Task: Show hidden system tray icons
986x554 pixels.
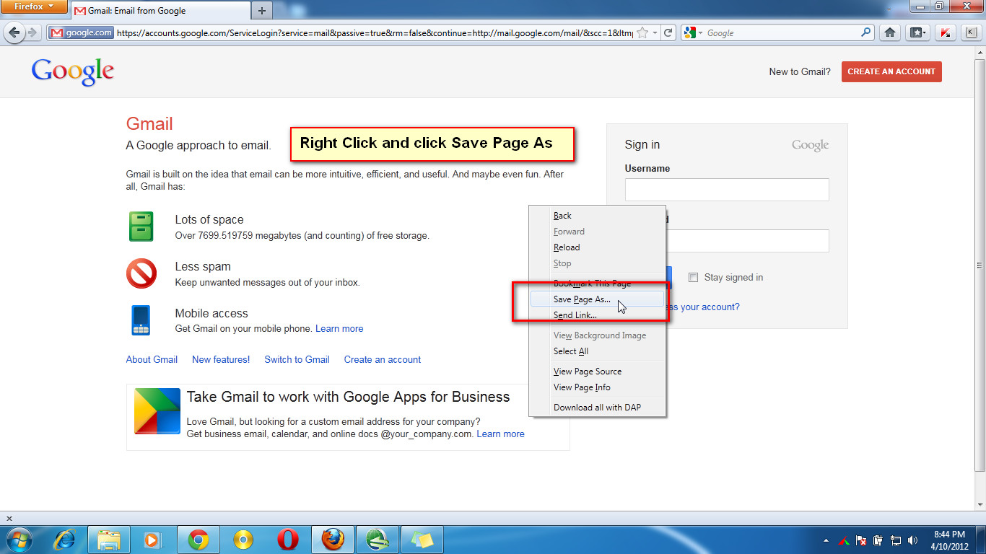Action: pyautogui.click(x=826, y=540)
